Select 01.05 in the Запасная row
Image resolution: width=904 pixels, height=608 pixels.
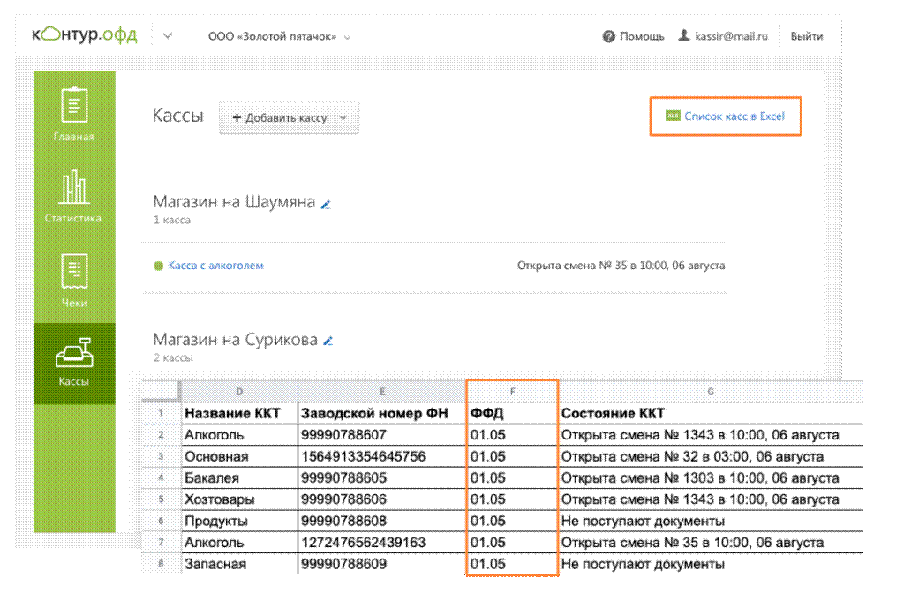[x=512, y=564]
